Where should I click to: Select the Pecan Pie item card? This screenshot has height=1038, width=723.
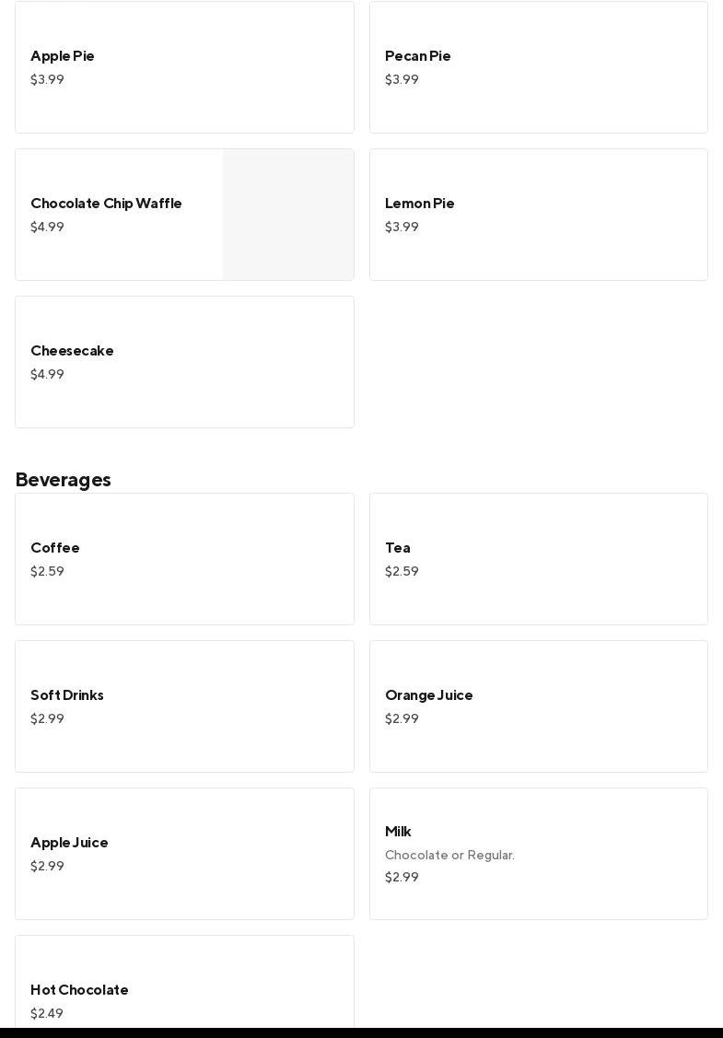tap(538, 67)
